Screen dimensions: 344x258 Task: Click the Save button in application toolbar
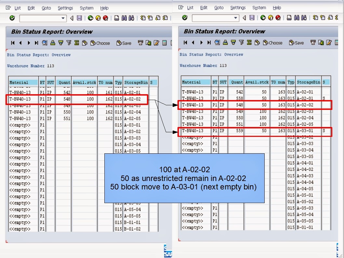pos(124,43)
